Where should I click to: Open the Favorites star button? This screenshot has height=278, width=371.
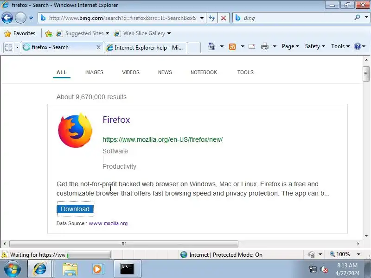click(20, 33)
